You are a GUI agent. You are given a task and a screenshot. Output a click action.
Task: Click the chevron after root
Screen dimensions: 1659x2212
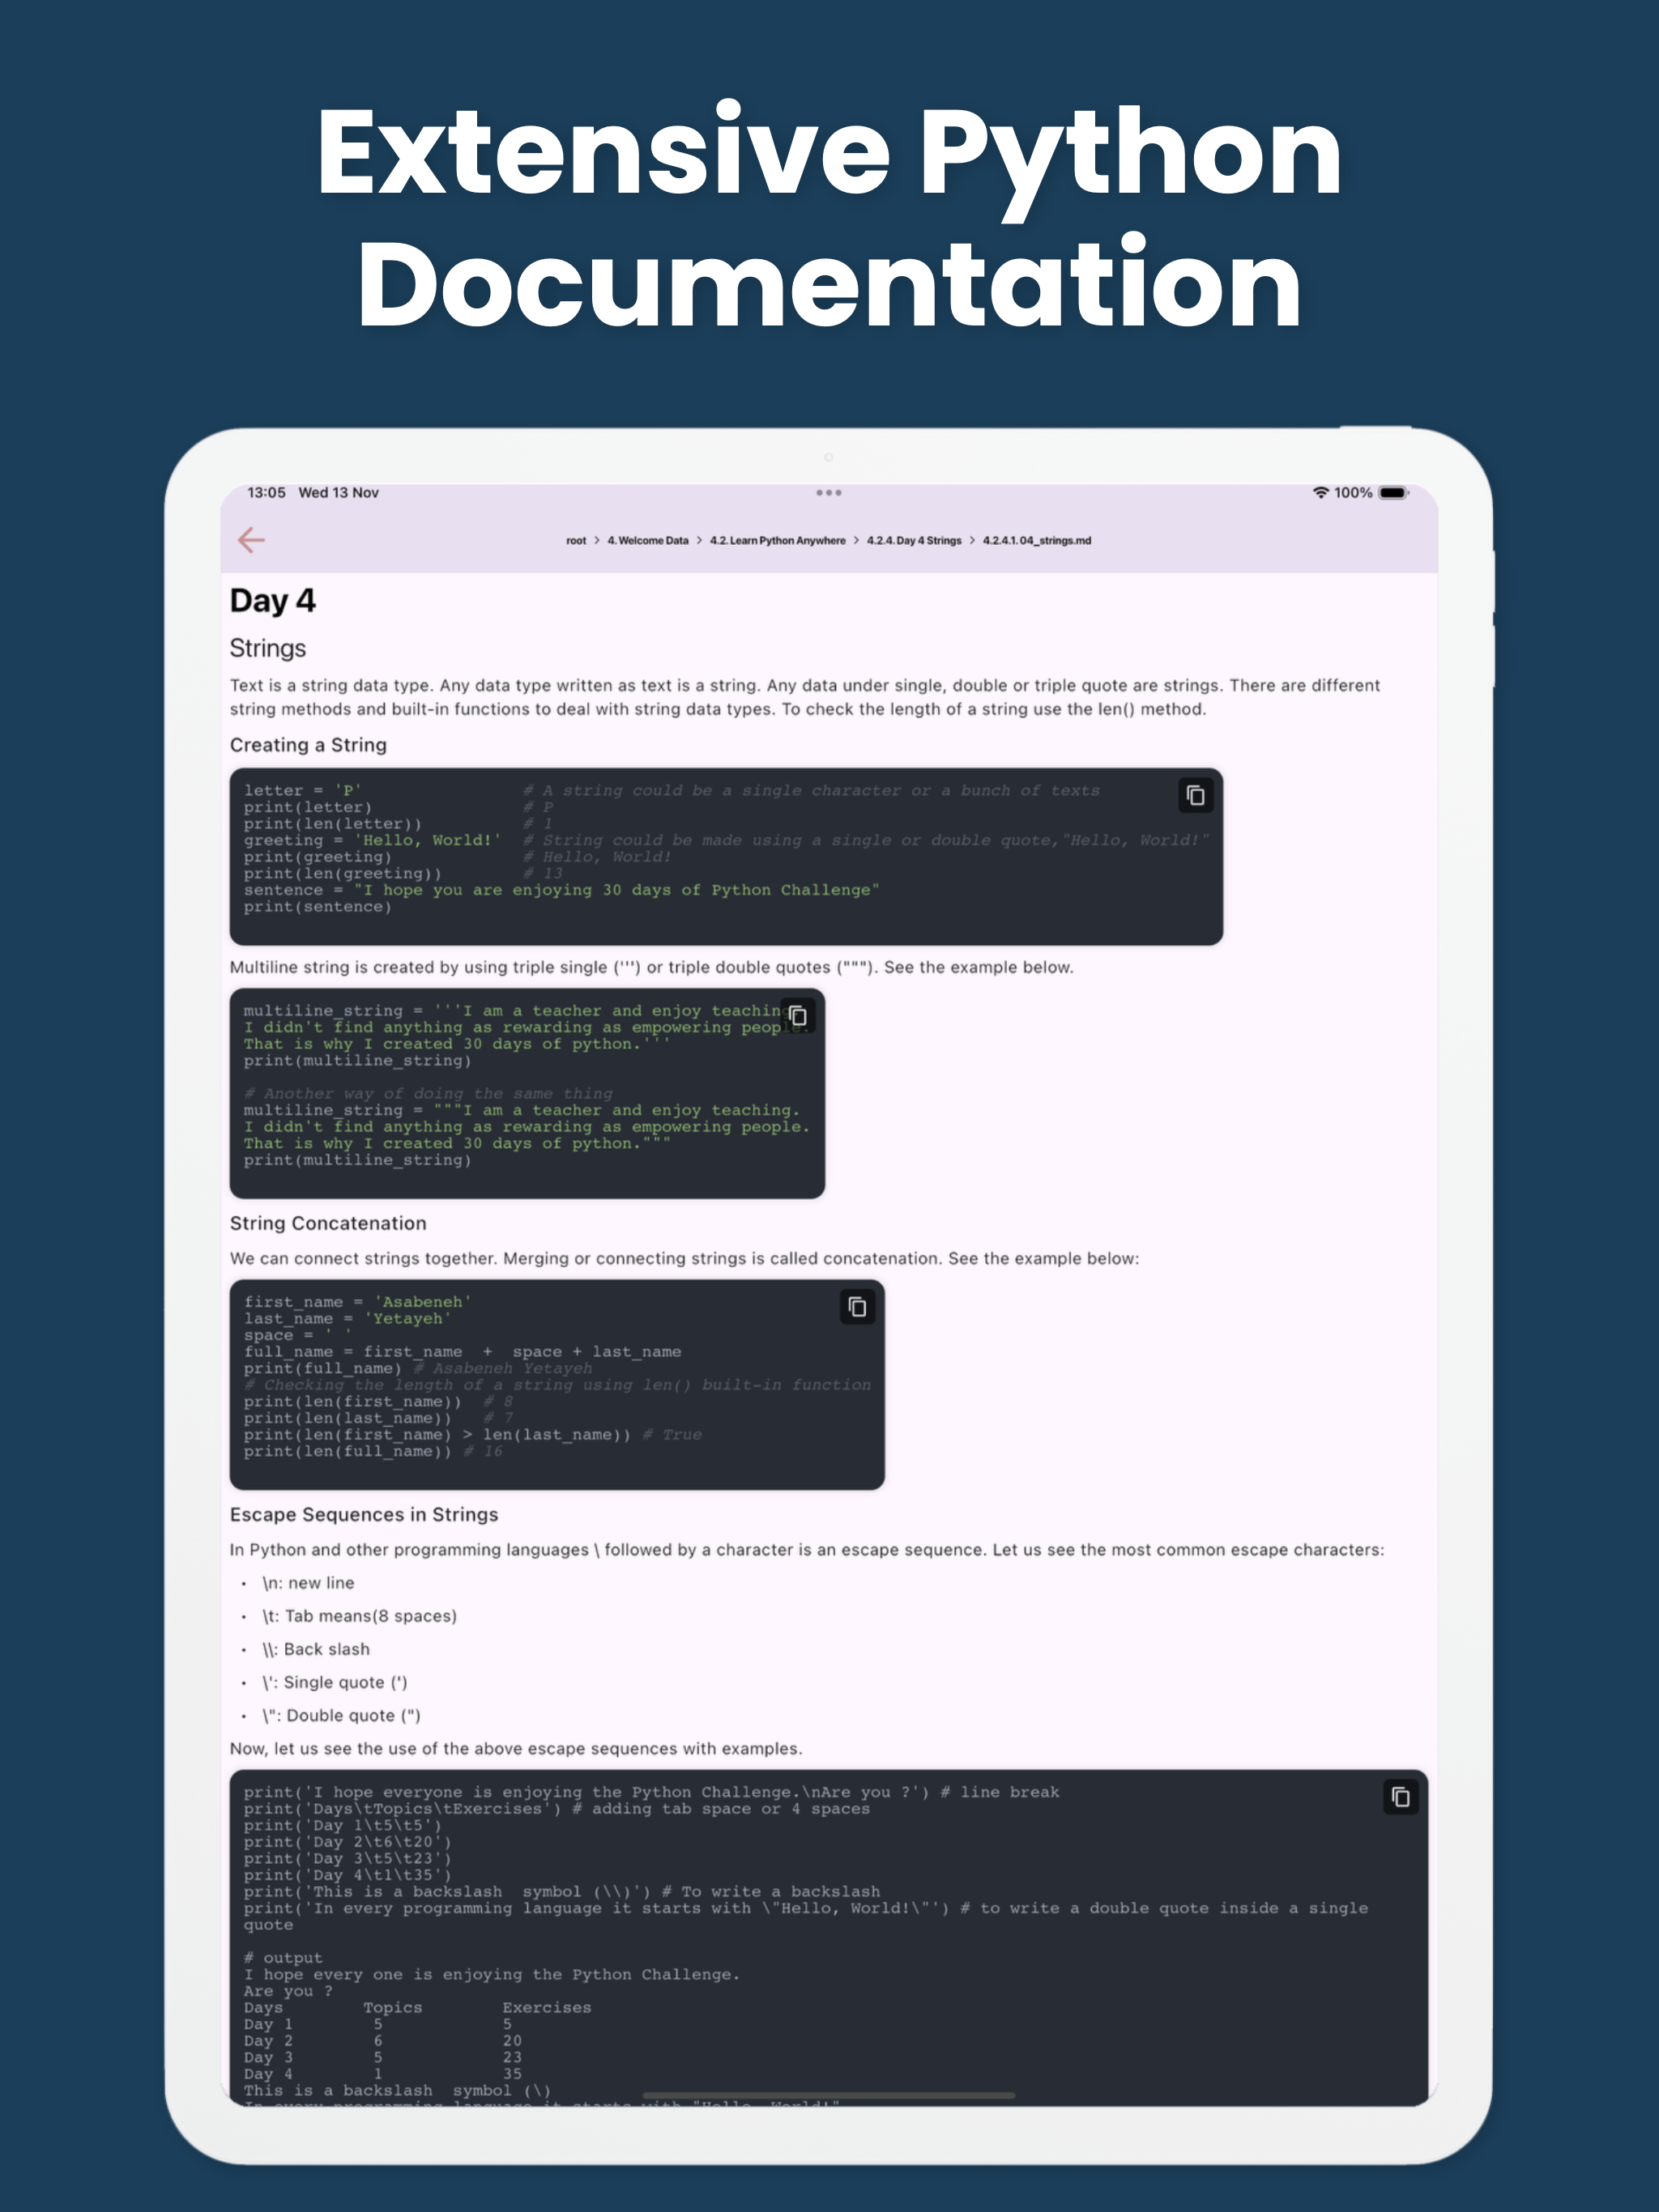tap(597, 540)
